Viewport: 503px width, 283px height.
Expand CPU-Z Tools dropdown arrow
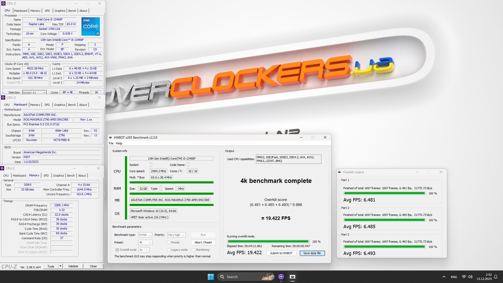60,266
